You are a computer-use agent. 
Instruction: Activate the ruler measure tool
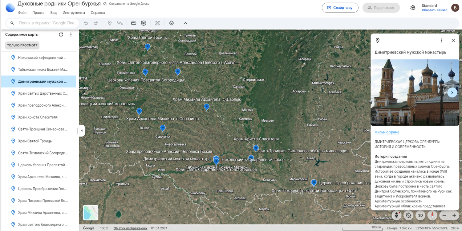(134, 23)
